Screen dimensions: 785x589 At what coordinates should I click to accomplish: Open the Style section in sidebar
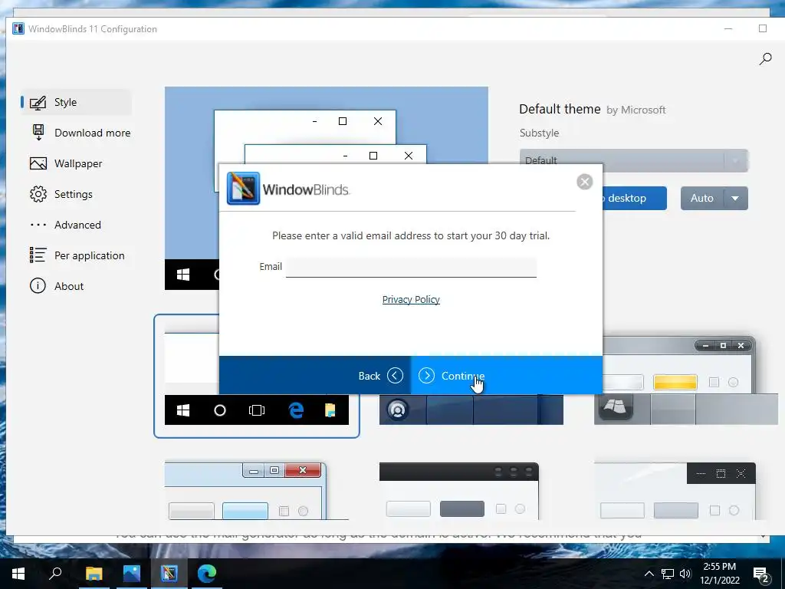[x=76, y=102]
